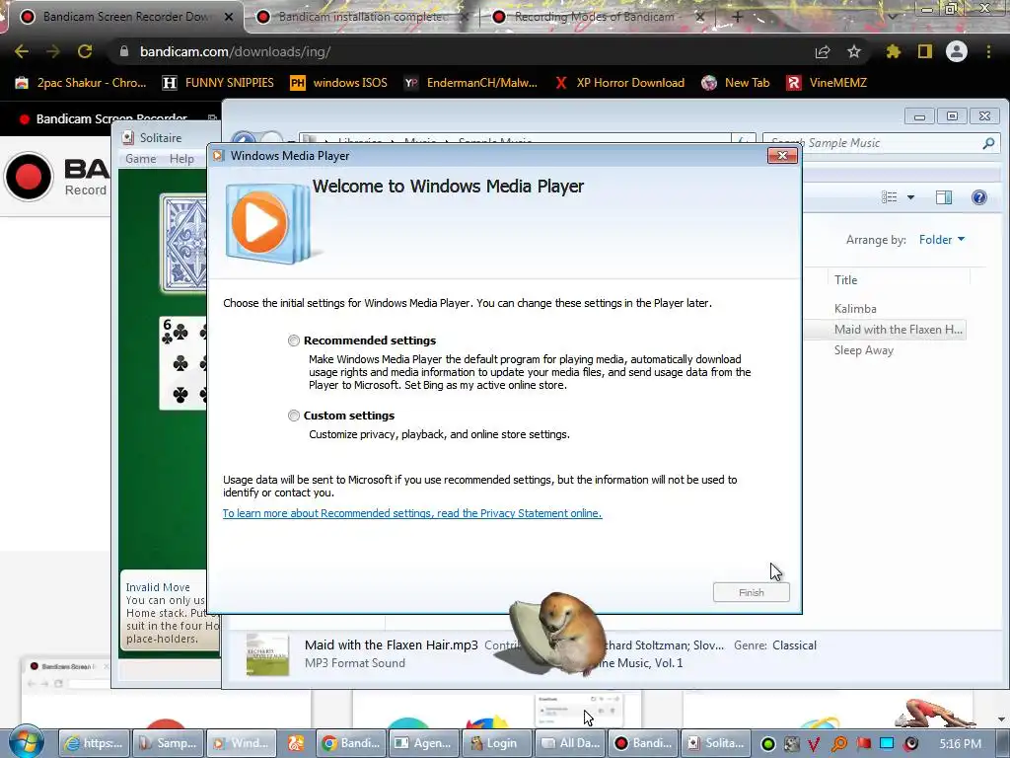Viewport: 1010px width, 758px height.
Task: Select Sleep Away in music list
Action: pos(864,350)
